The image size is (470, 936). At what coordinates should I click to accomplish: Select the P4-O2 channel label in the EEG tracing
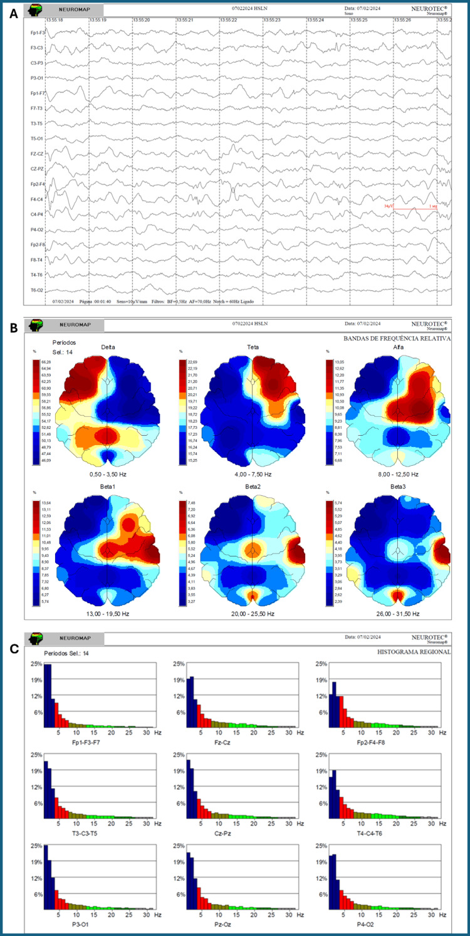tap(37, 229)
